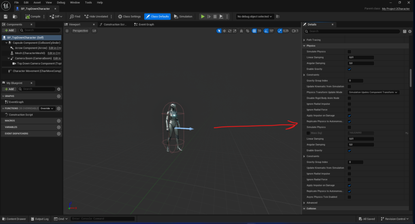Image resolution: width=415 pixels, height=224 pixels.
Task: Enable the first Simulate Physics checkbox
Action: [x=349, y=52]
